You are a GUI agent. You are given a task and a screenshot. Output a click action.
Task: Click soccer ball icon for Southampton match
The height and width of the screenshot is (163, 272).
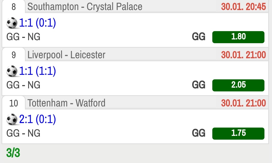coord(12,23)
